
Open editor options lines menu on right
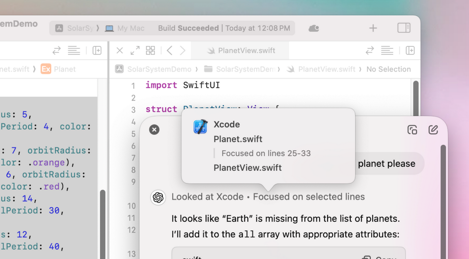click(x=387, y=50)
